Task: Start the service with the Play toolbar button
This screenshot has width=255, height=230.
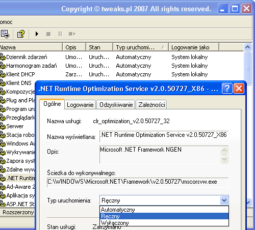Action: [x=37, y=34]
